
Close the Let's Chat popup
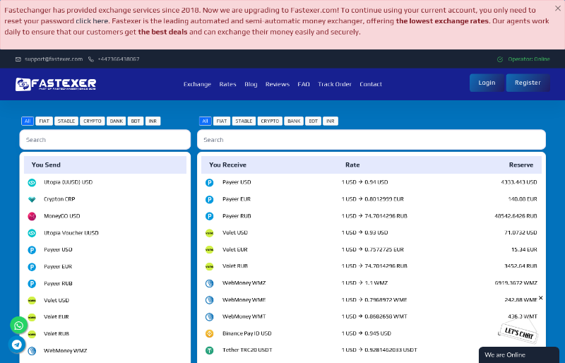tap(541, 298)
